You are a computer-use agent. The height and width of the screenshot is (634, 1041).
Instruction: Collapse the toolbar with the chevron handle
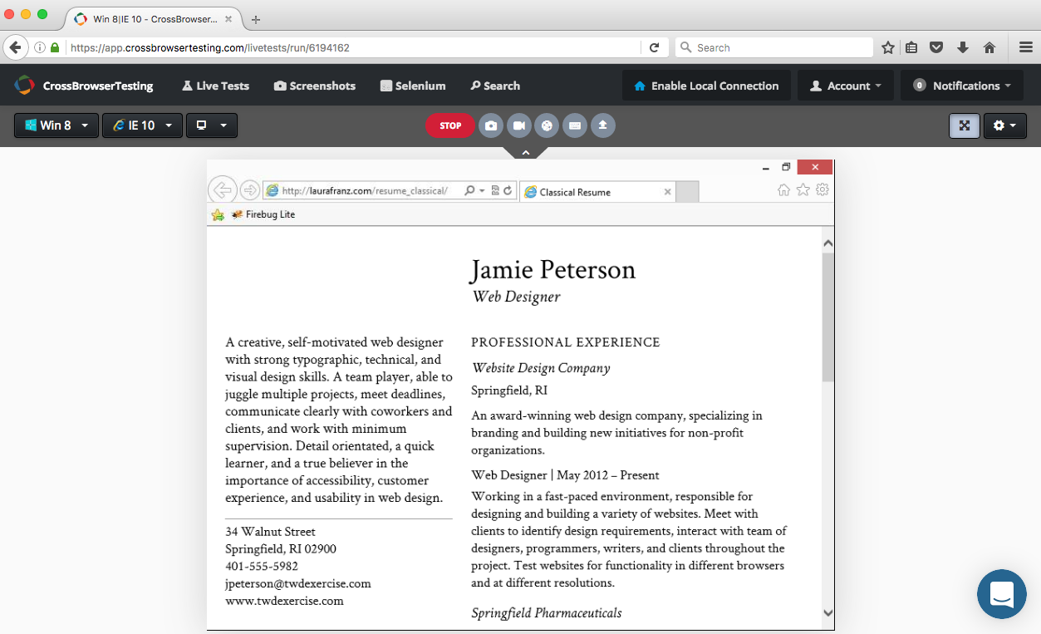525,153
